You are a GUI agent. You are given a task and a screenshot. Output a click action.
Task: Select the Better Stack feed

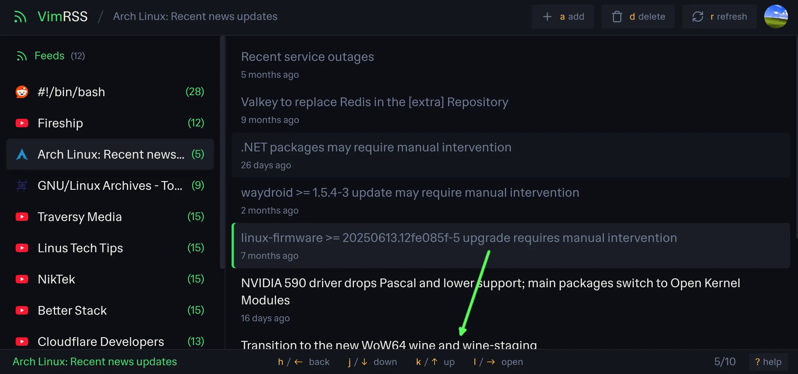click(x=72, y=310)
